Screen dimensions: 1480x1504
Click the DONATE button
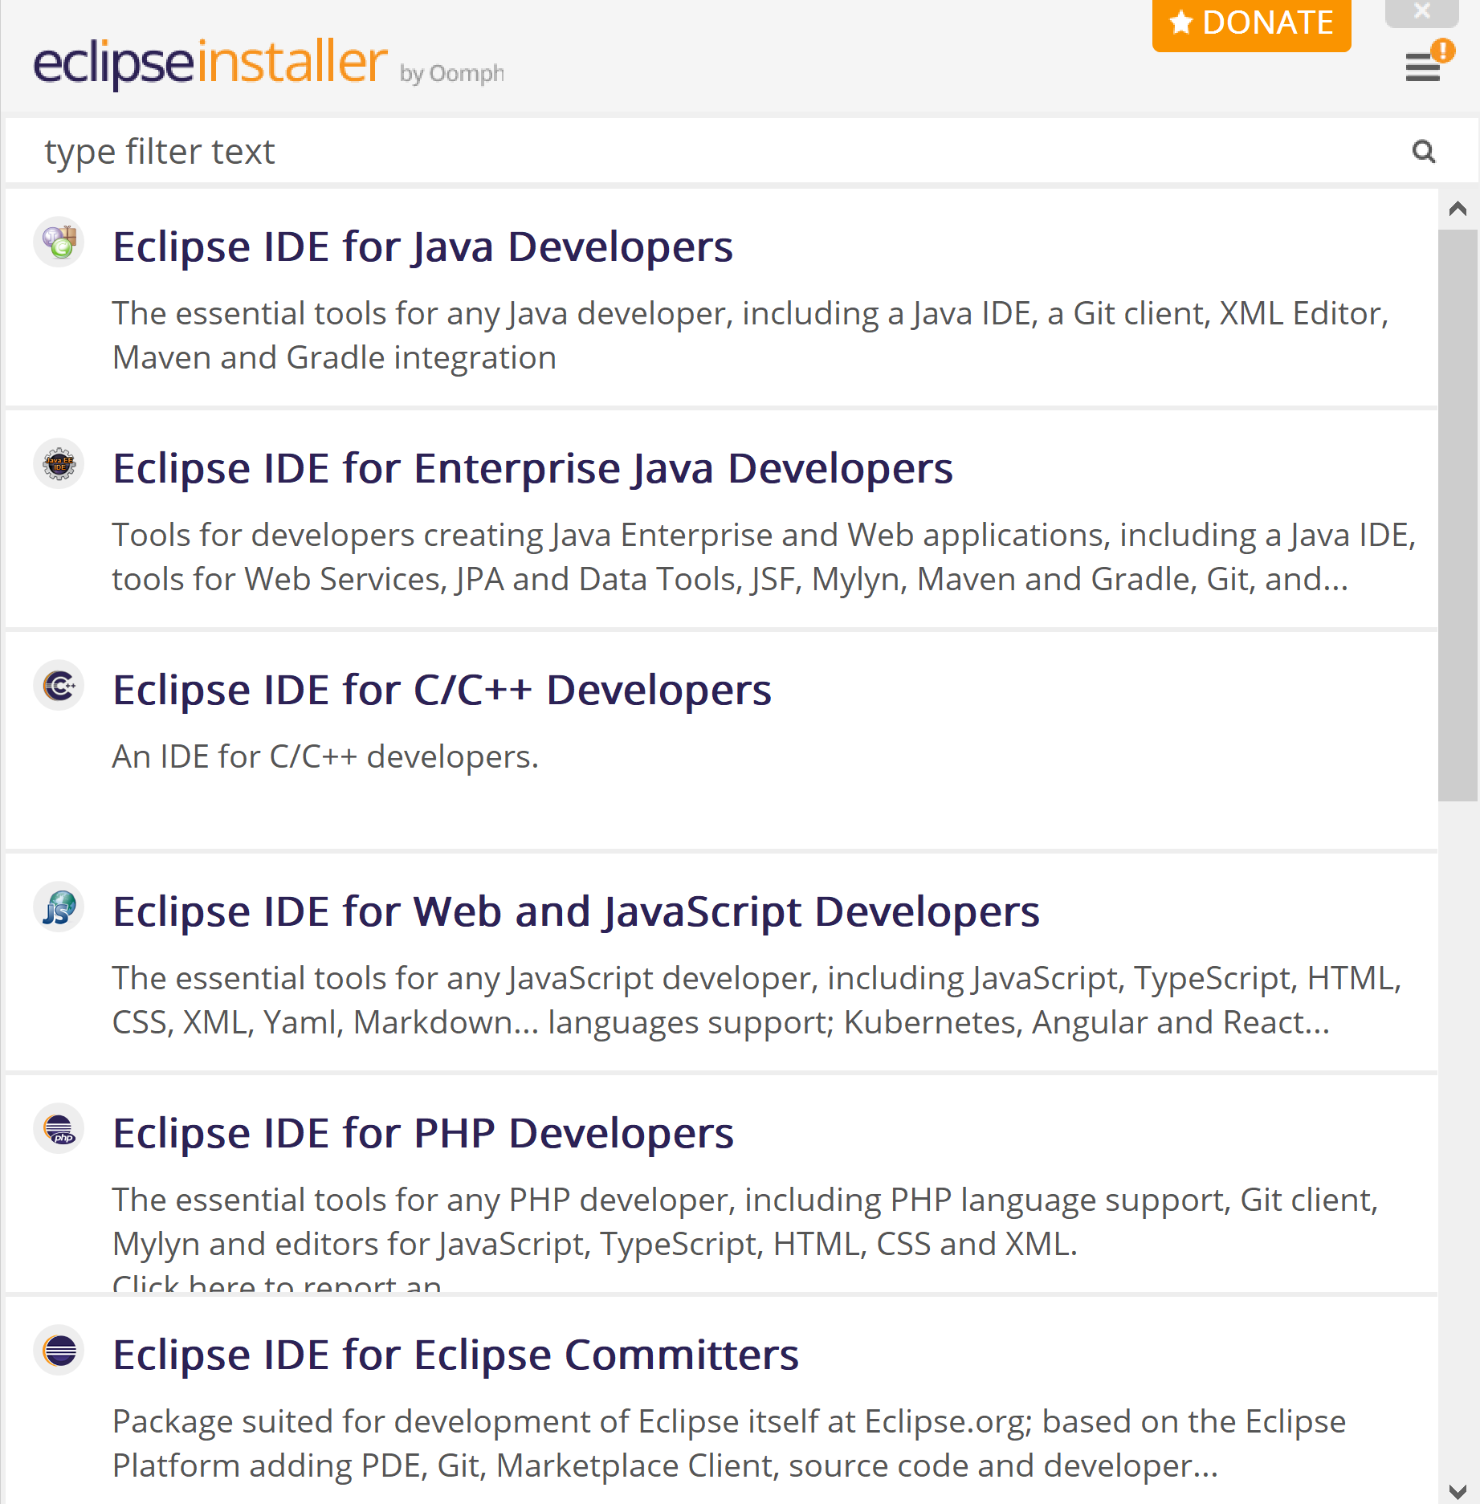click(1251, 24)
